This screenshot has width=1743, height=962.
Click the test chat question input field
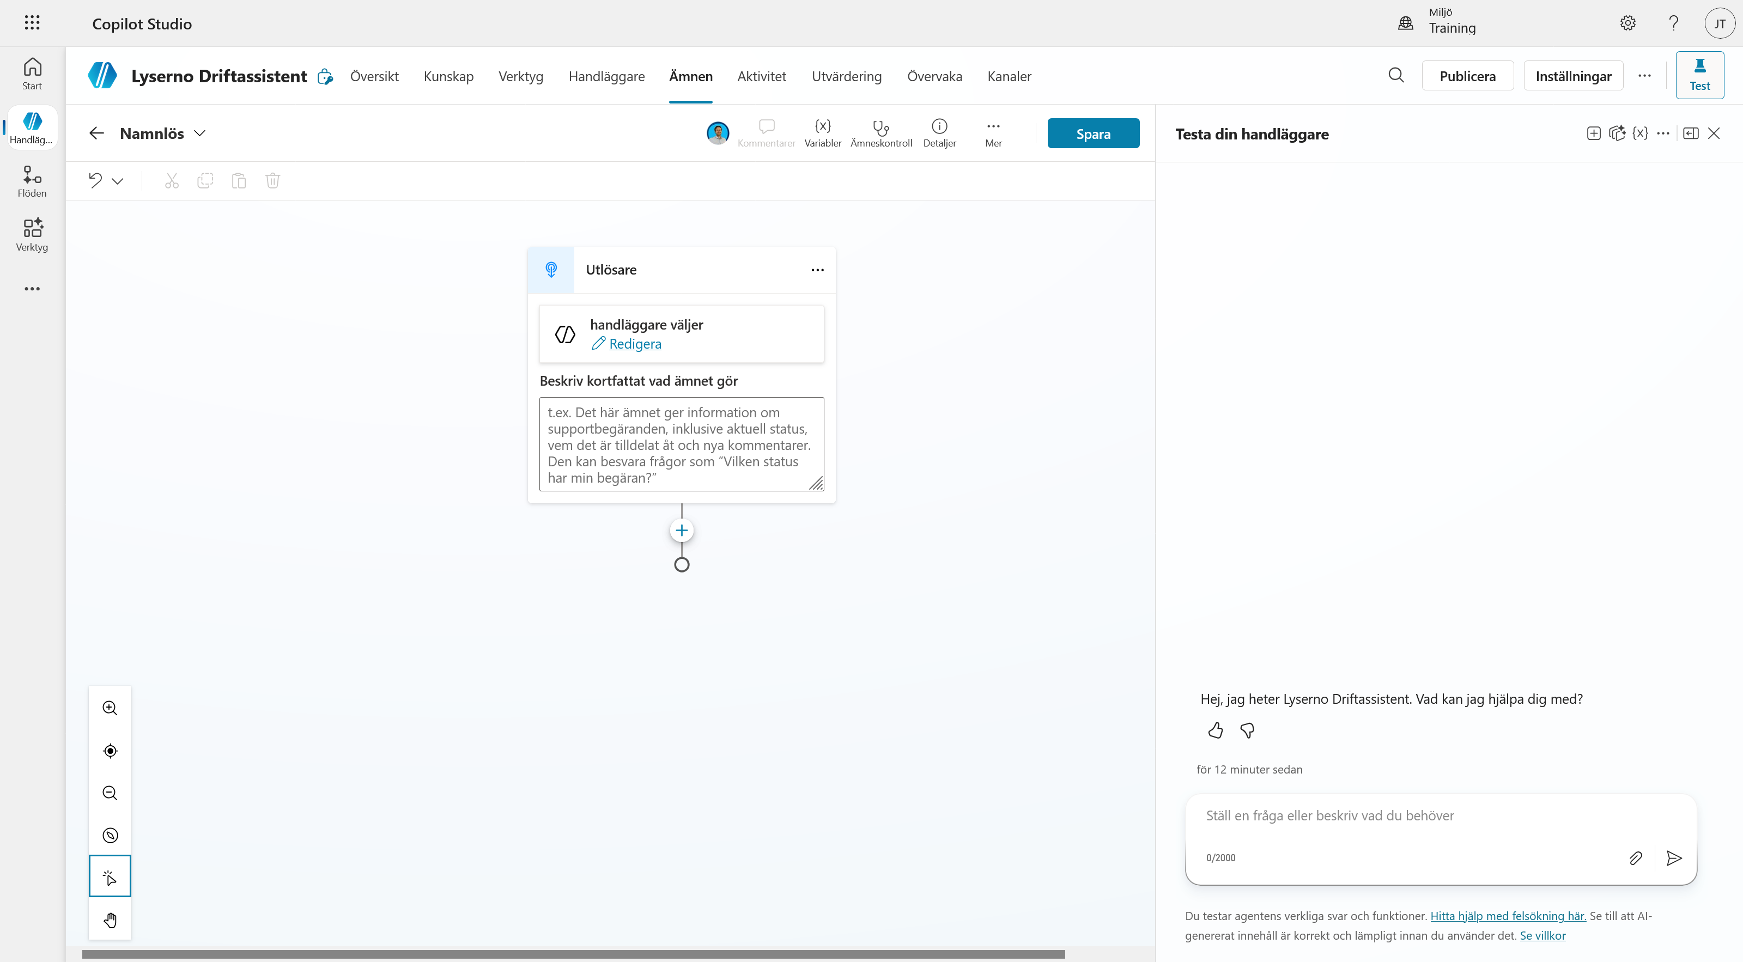click(x=1441, y=816)
